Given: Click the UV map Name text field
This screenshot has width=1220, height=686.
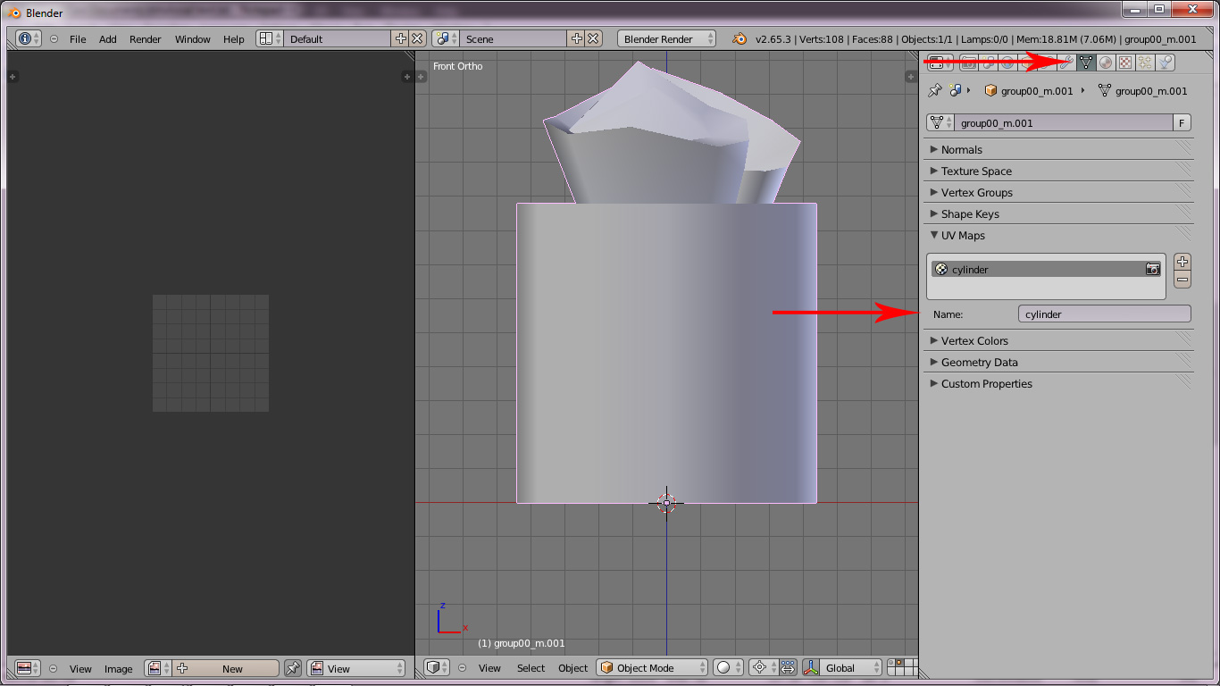Looking at the screenshot, I should tap(1104, 314).
